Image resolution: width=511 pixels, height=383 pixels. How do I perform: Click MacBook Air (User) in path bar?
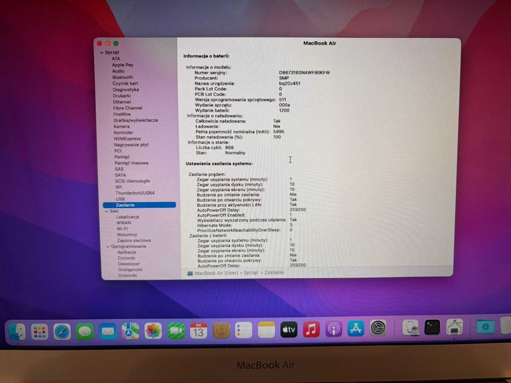216,273
